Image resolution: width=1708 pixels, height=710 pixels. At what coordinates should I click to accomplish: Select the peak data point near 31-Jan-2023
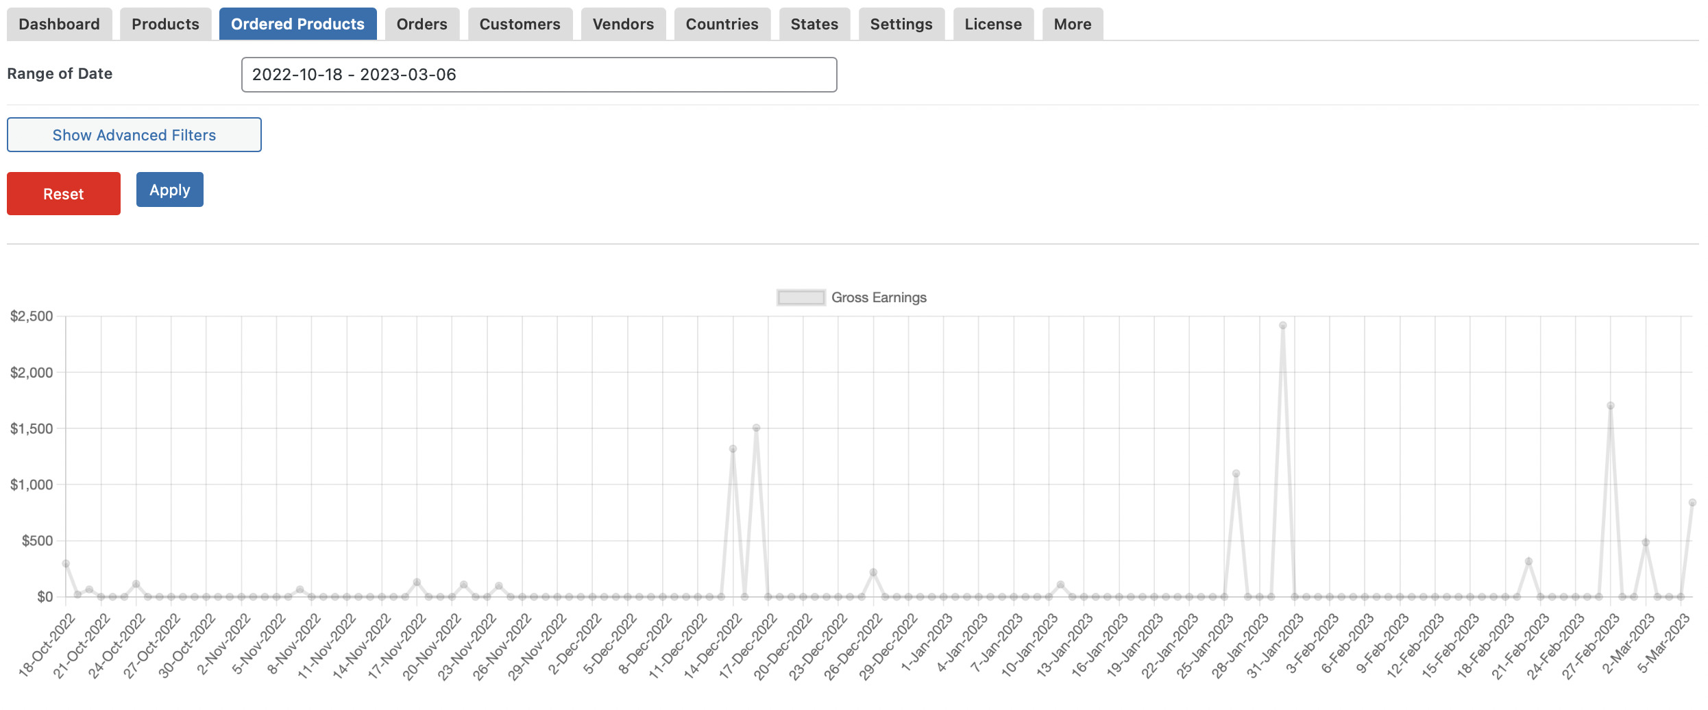(x=1282, y=326)
